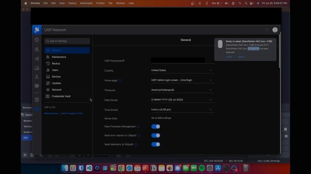Toggle Send error reports to Ubiquiti
311x174 pixels.
tap(155, 135)
